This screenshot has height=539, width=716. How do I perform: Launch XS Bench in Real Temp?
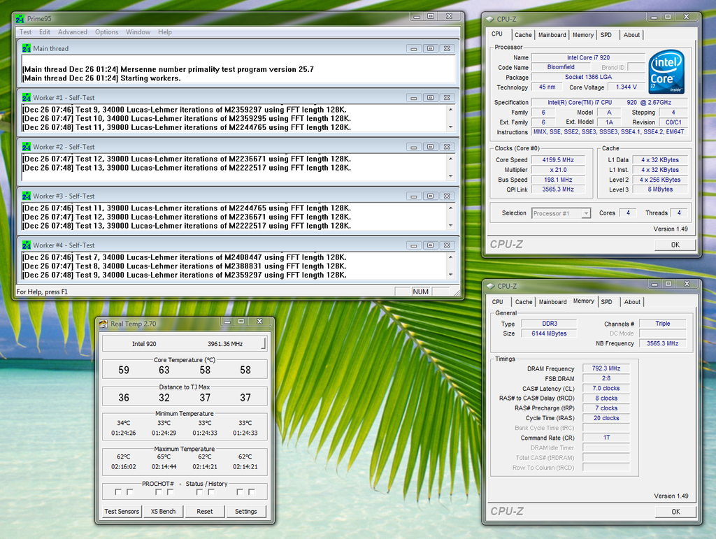163,512
